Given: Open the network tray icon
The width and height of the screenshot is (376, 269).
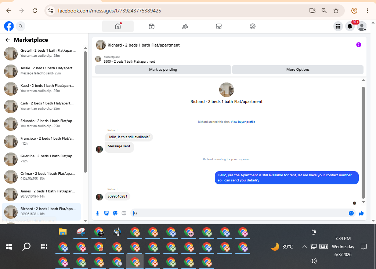Looking at the screenshot, I should (314, 247).
